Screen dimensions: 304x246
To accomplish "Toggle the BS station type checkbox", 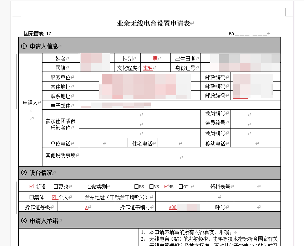I will [136, 187].
